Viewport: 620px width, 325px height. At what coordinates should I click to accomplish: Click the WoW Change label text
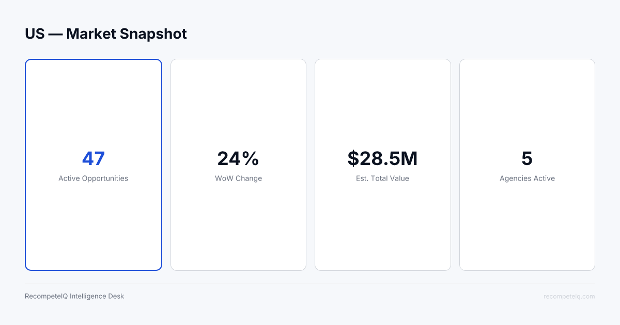click(x=238, y=178)
